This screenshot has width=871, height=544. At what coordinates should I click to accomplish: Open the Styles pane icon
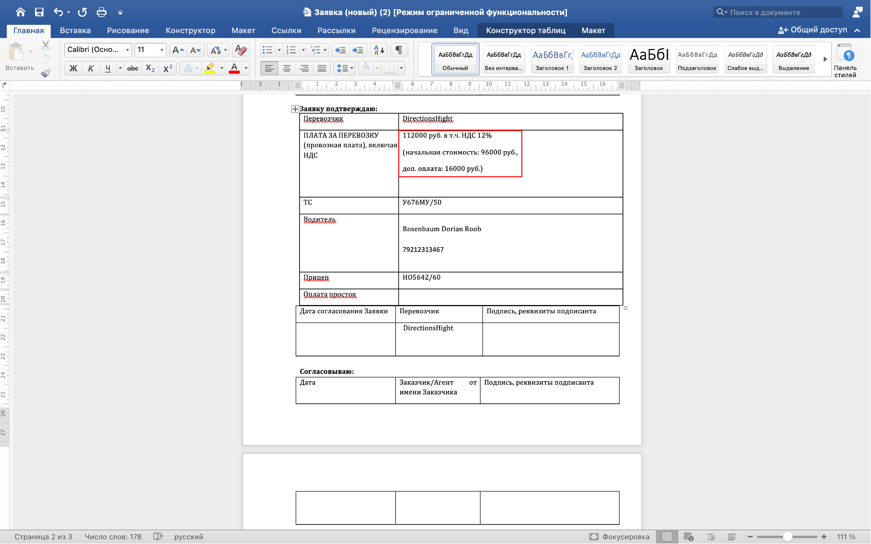845,61
